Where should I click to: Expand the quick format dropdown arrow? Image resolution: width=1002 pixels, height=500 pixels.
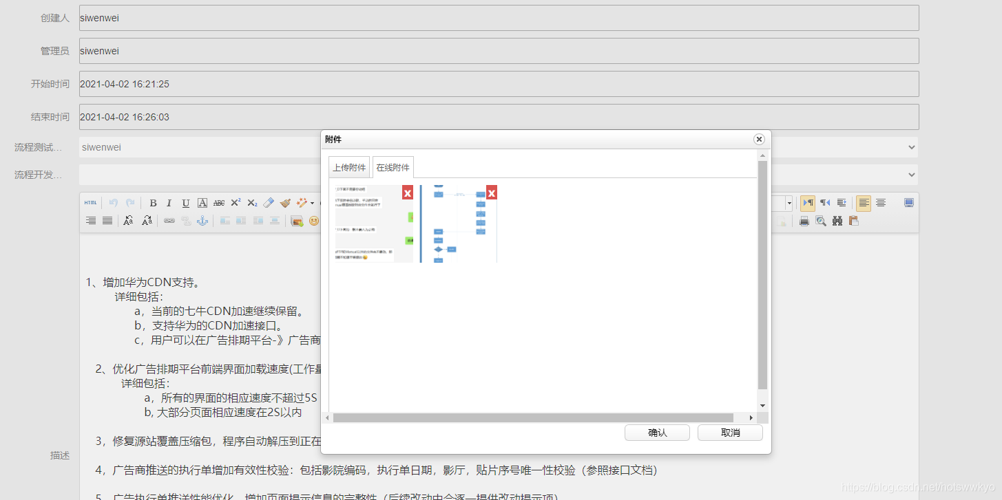pyautogui.click(x=312, y=202)
